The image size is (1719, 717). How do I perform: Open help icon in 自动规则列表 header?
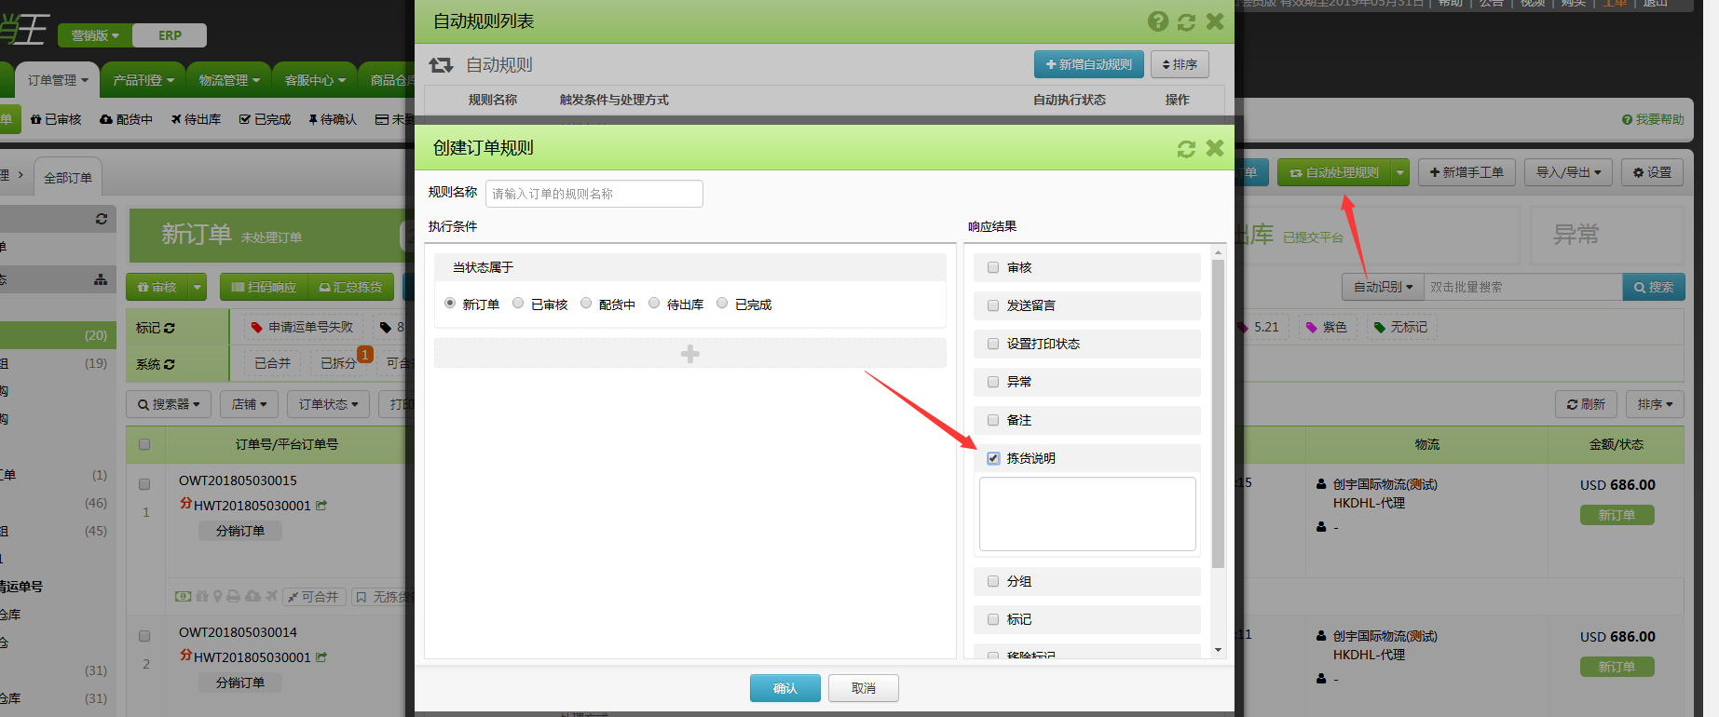coord(1158,21)
